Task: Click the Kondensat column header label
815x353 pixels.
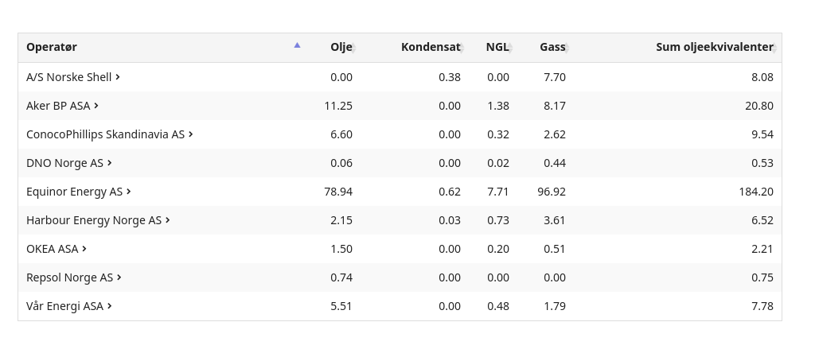Action: tap(430, 47)
